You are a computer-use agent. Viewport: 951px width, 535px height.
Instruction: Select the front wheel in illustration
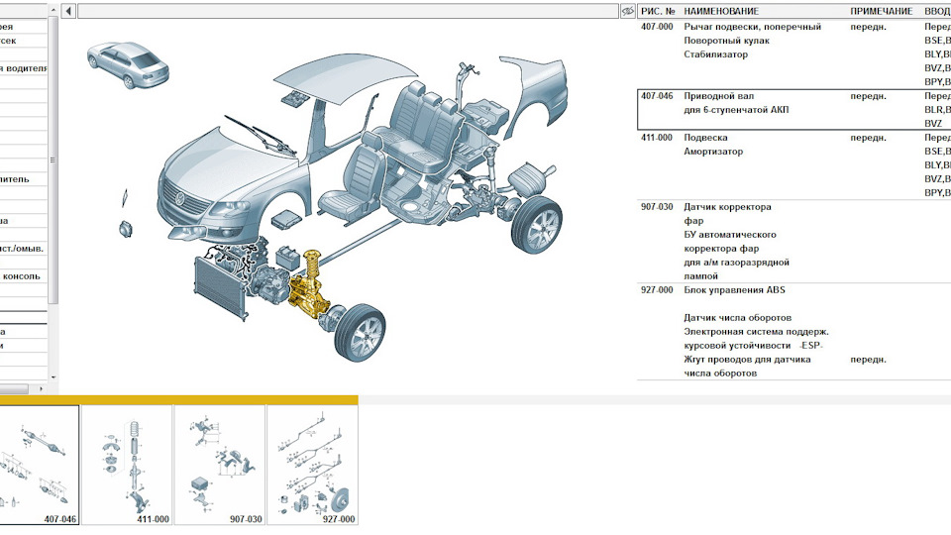coord(360,333)
